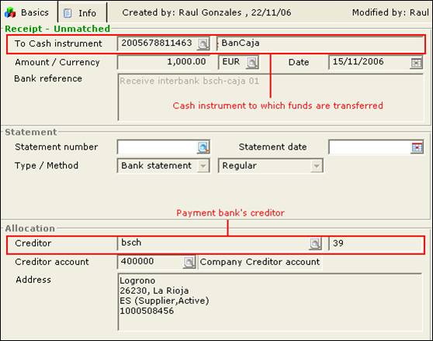Open the cash instrument lookup icon
This screenshot has width=433, height=341.
tap(203, 43)
